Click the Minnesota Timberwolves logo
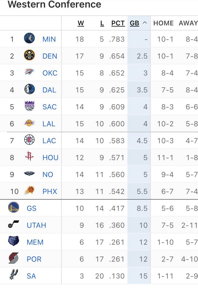The image size is (198, 290). coord(29,38)
